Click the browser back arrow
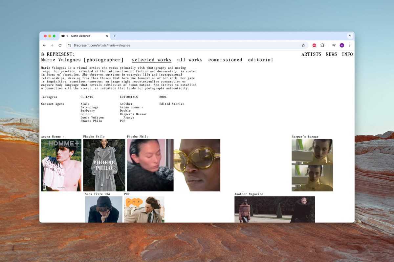Screen dimensions: 394x262 click(44, 45)
